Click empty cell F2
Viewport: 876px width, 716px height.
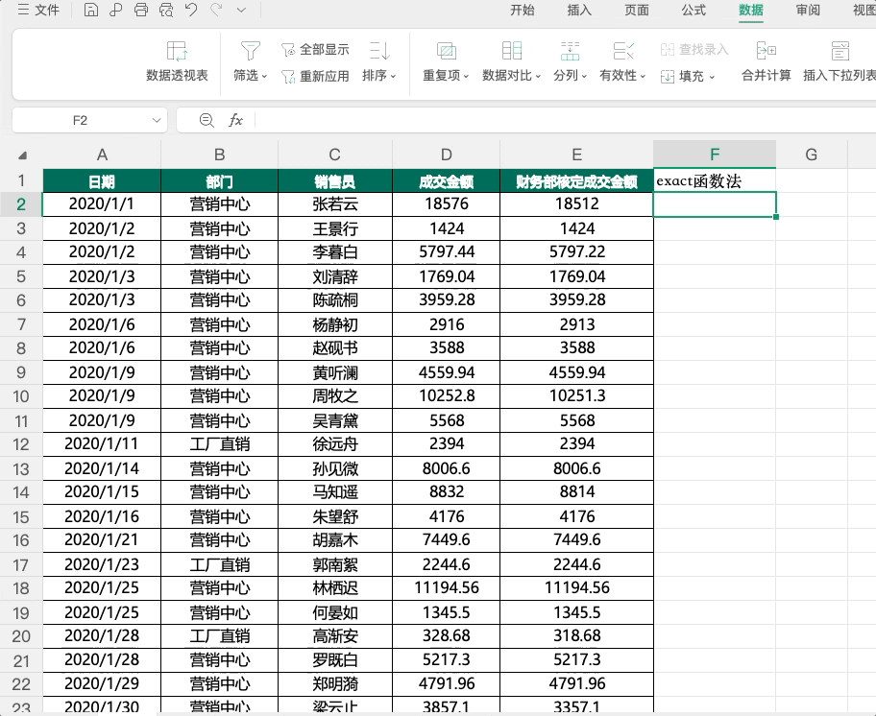pyautogui.click(x=715, y=204)
